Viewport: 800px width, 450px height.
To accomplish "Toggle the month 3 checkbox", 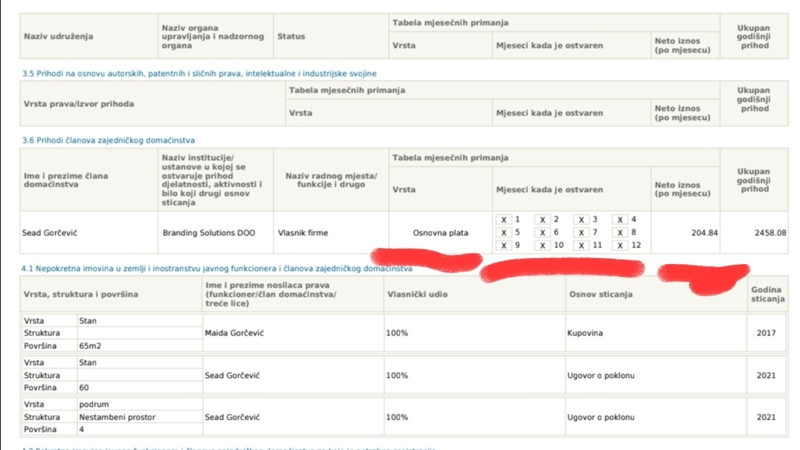I will click(x=581, y=219).
